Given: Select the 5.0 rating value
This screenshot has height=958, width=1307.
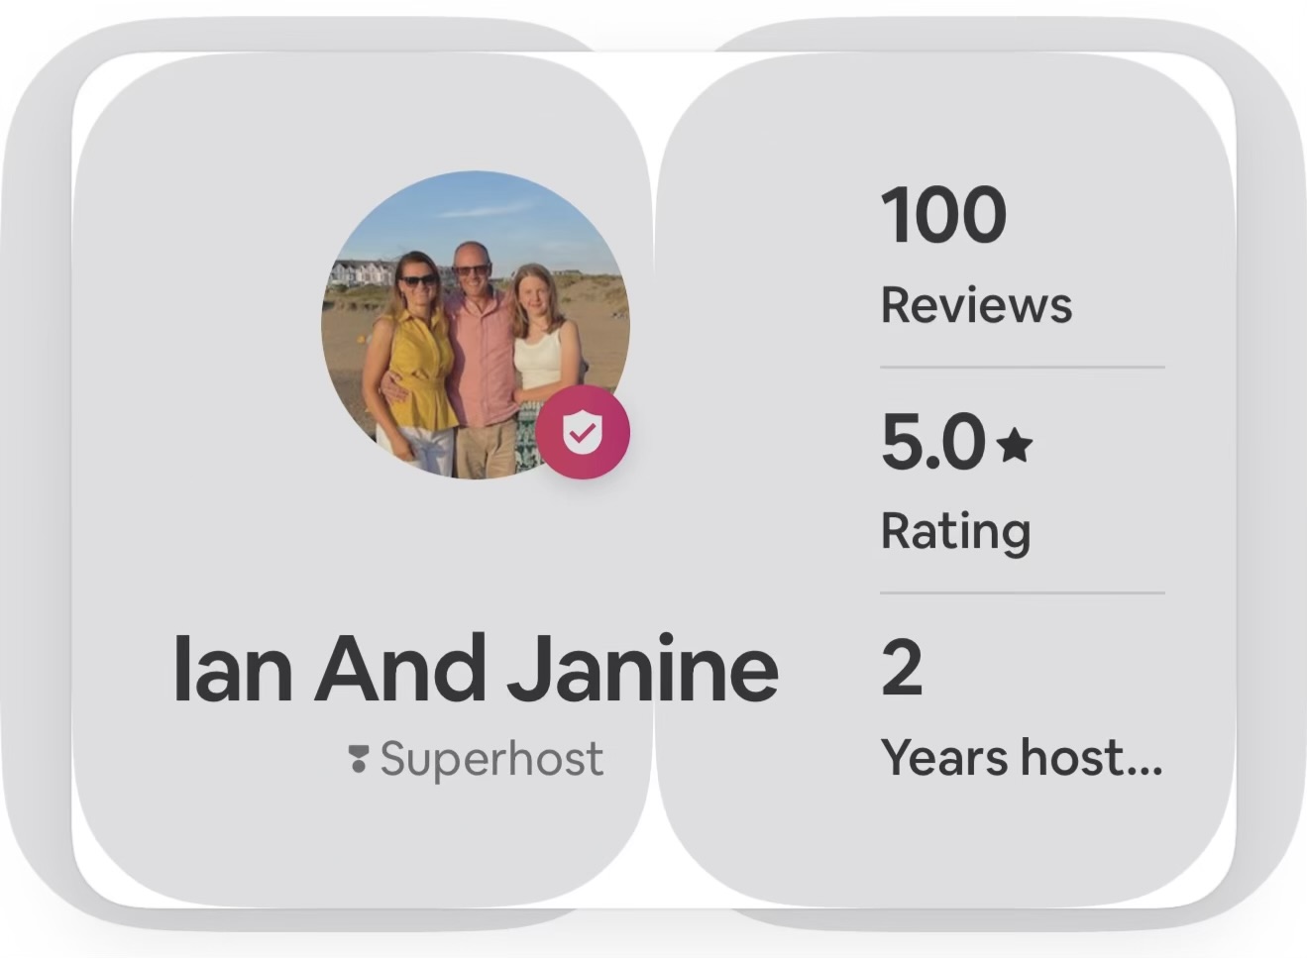Looking at the screenshot, I should 932,442.
